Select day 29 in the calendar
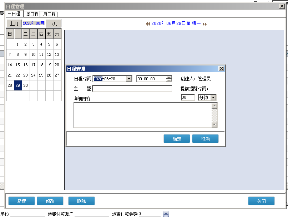This screenshot has width=288, height=221. (18, 85)
